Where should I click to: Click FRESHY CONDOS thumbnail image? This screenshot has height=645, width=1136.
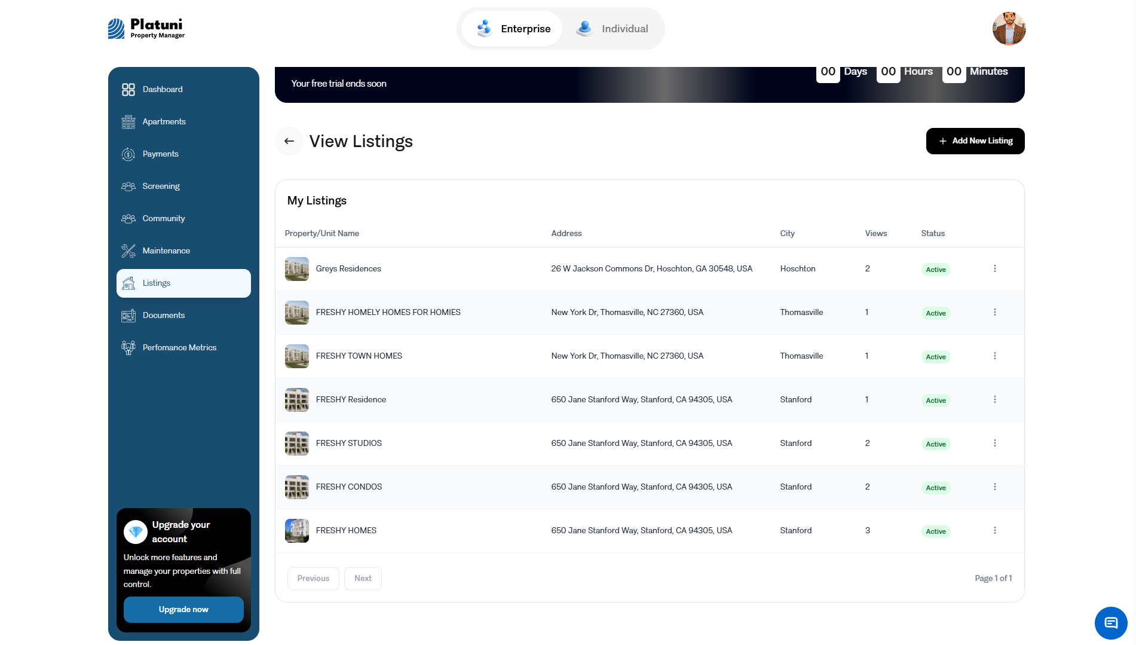(x=297, y=487)
